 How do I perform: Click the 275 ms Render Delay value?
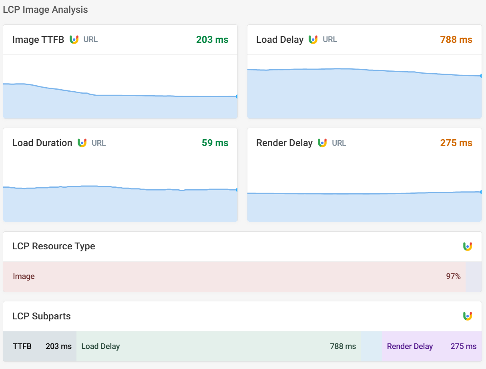tap(456, 142)
